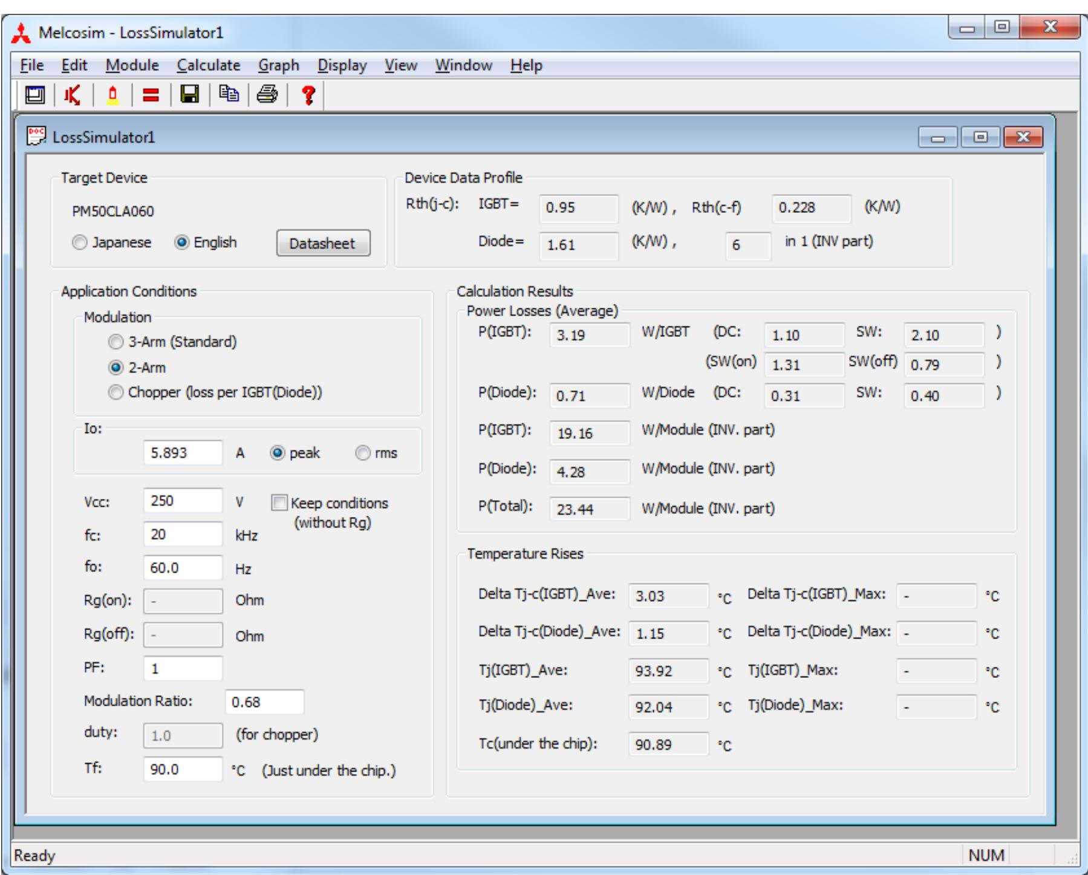Image resolution: width=1088 pixels, height=875 pixels.
Task: Click the Modulation Ratio input field
Action: (x=264, y=702)
